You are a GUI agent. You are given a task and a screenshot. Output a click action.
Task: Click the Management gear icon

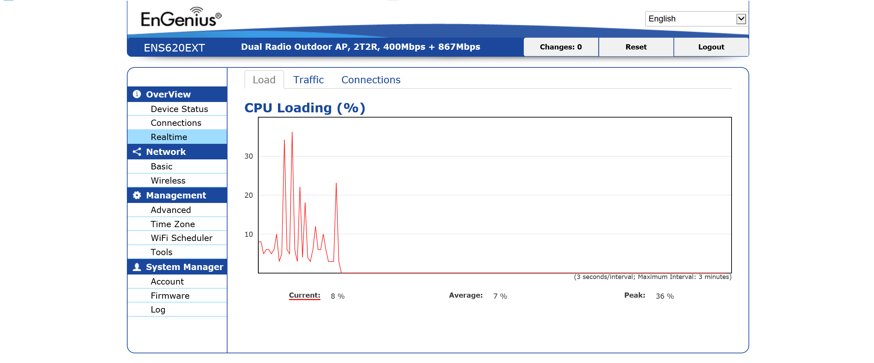[x=137, y=195]
